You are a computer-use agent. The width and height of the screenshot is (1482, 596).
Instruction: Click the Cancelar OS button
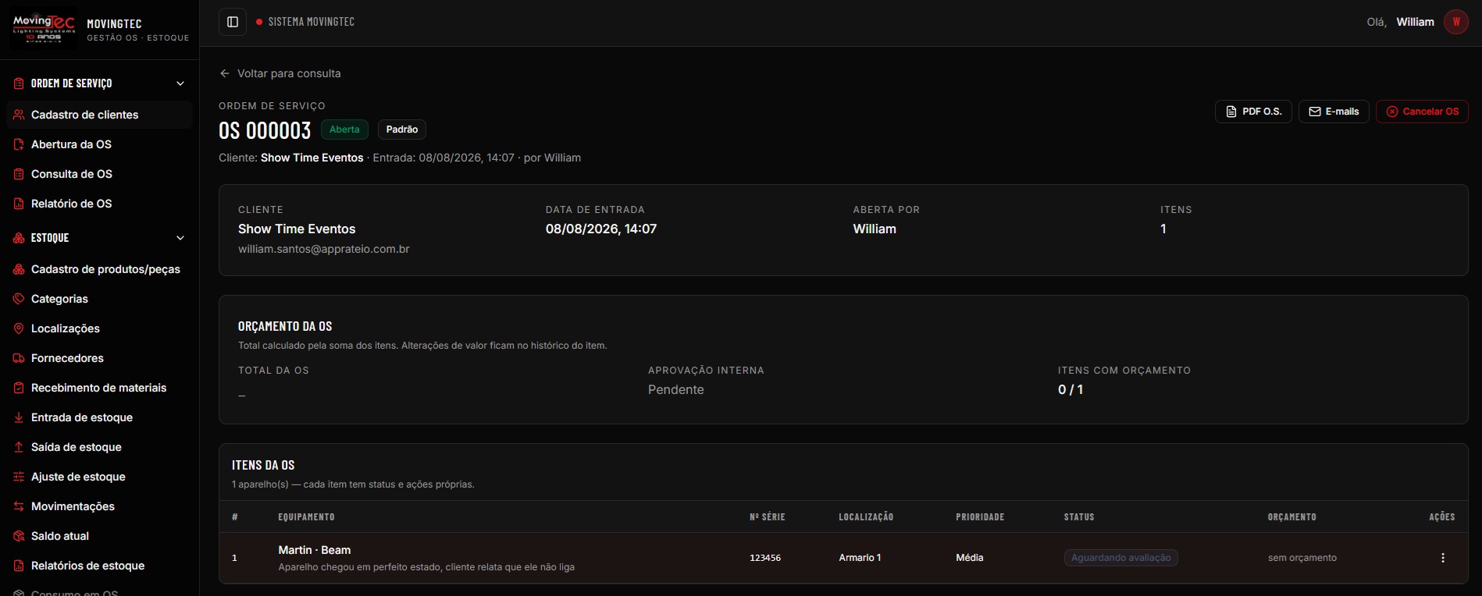[x=1422, y=112]
